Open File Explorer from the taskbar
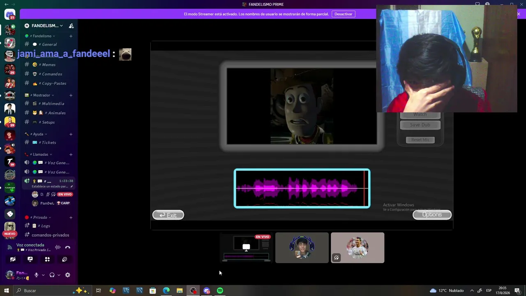The image size is (526, 296). click(x=180, y=291)
